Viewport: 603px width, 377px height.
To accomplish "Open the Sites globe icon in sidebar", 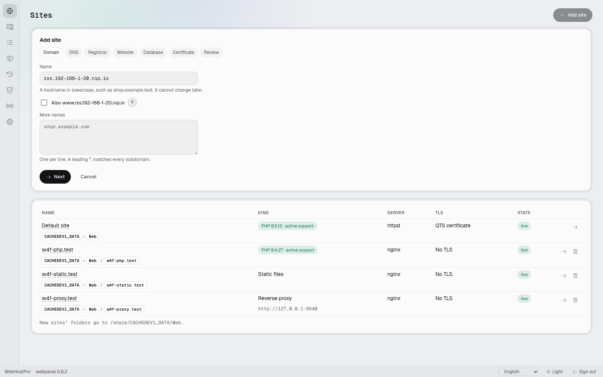I will tap(10, 11).
